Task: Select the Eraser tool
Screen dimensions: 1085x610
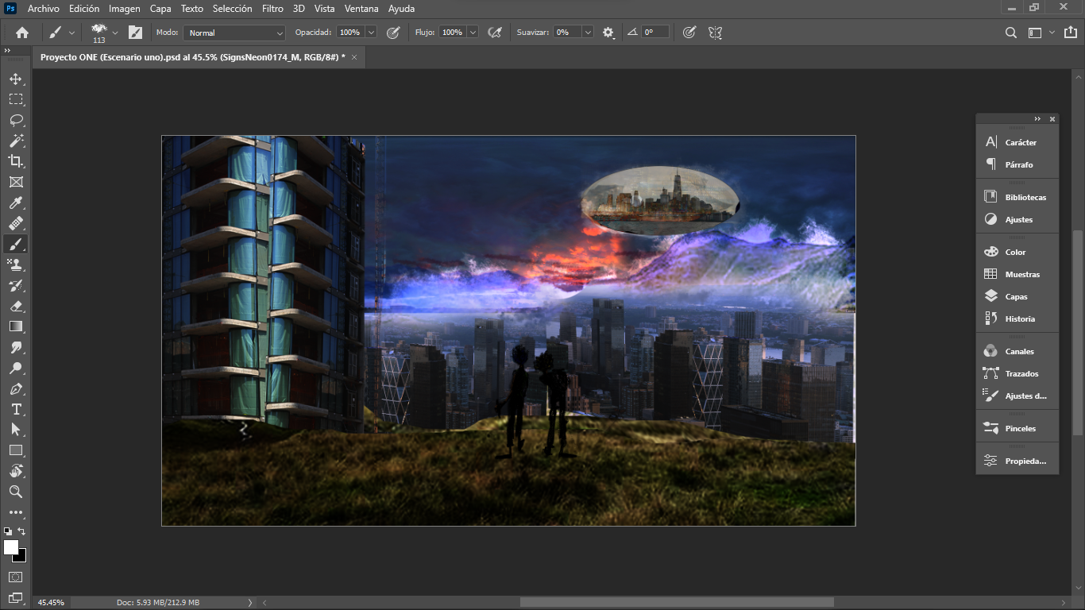Action: coord(16,306)
